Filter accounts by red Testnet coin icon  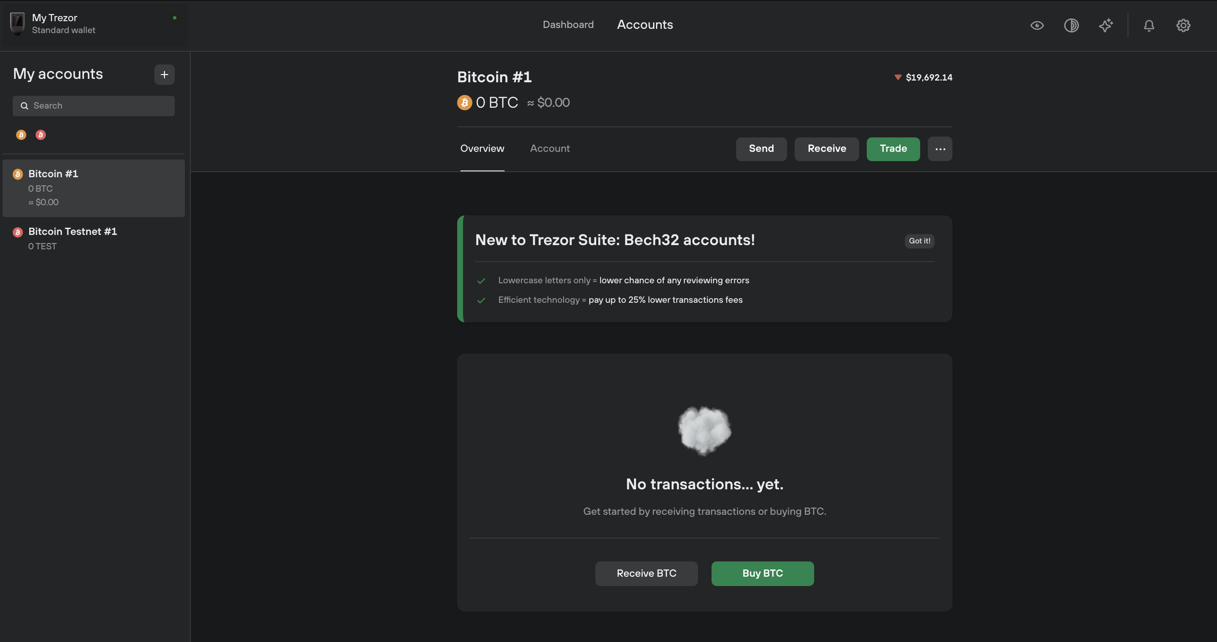[41, 135]
